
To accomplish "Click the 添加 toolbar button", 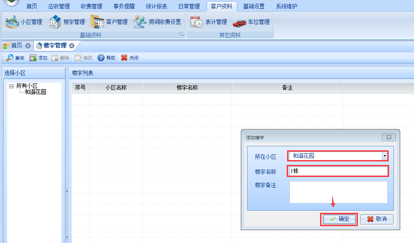I will (x=38, y=58).
